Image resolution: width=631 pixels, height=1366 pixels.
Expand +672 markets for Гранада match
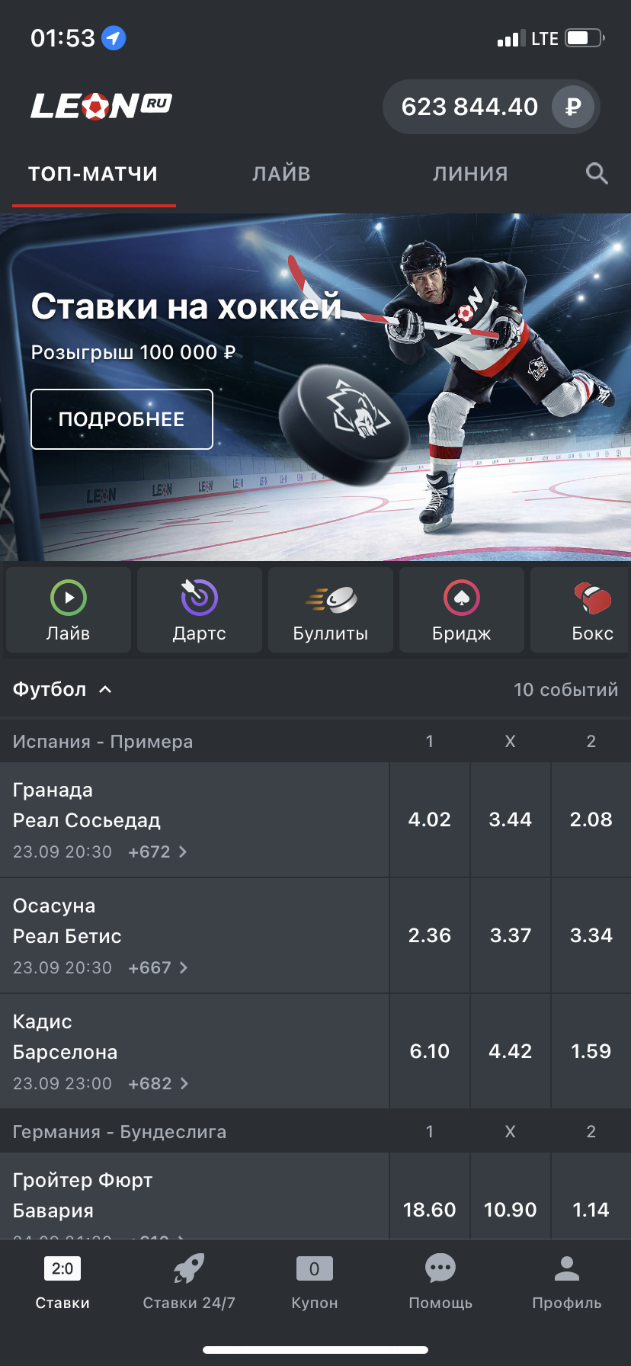click(158, 852)
